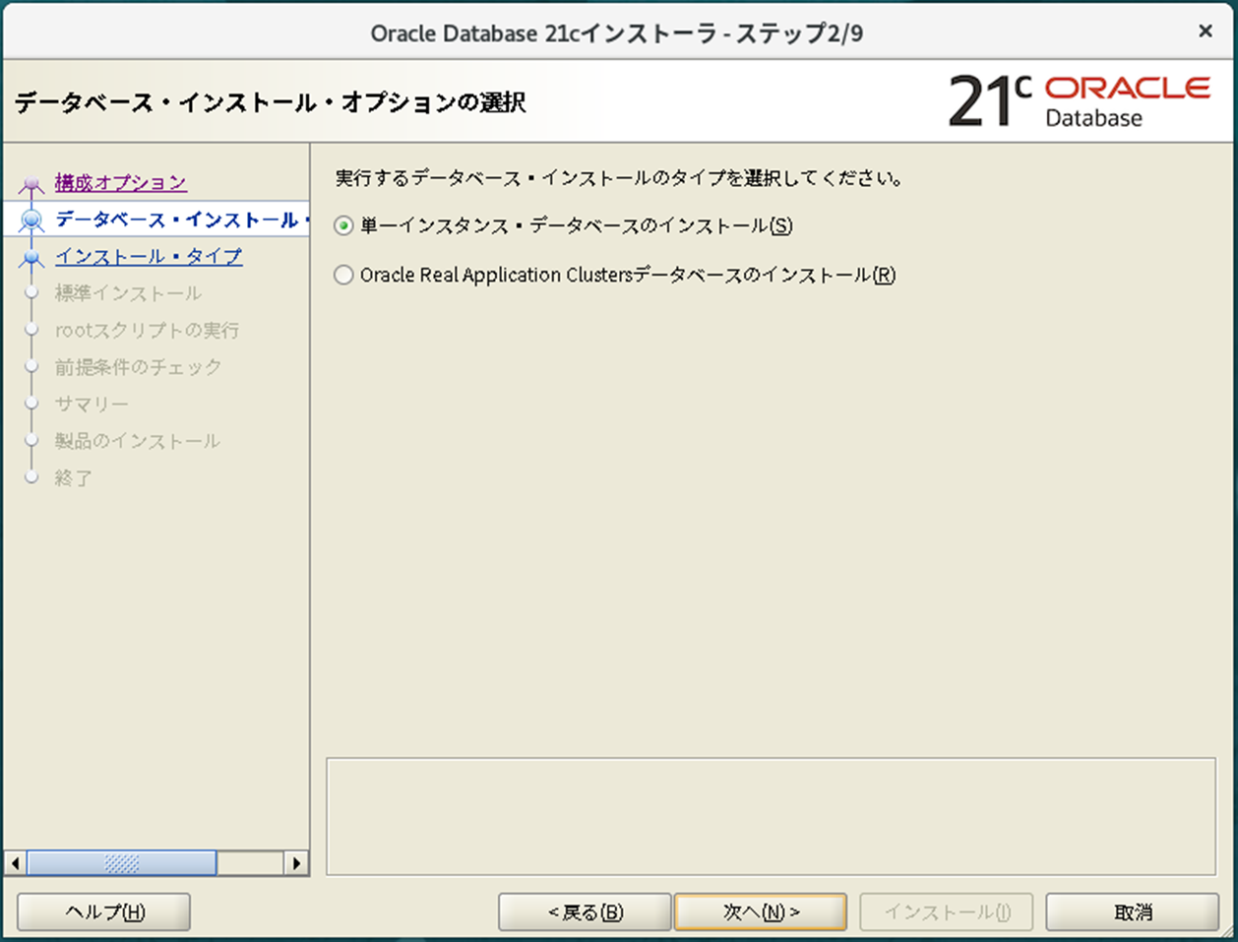This screenshot has width=1238, height=942.
Task: Choose Oracle Real Application Clusters install option
Action: (343, 276)
